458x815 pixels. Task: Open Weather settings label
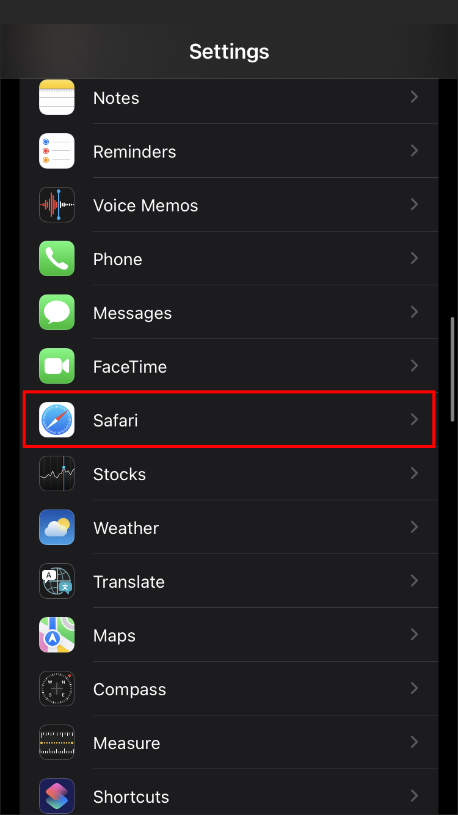coord(126,528)
